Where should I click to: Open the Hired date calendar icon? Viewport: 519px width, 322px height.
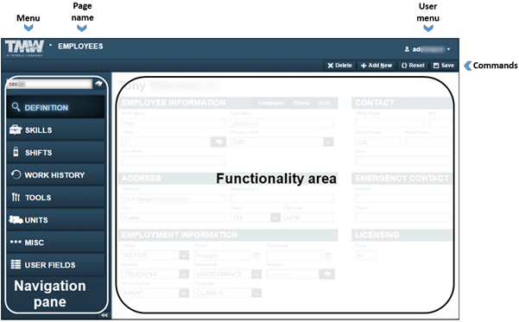click(x=256, y=256)
